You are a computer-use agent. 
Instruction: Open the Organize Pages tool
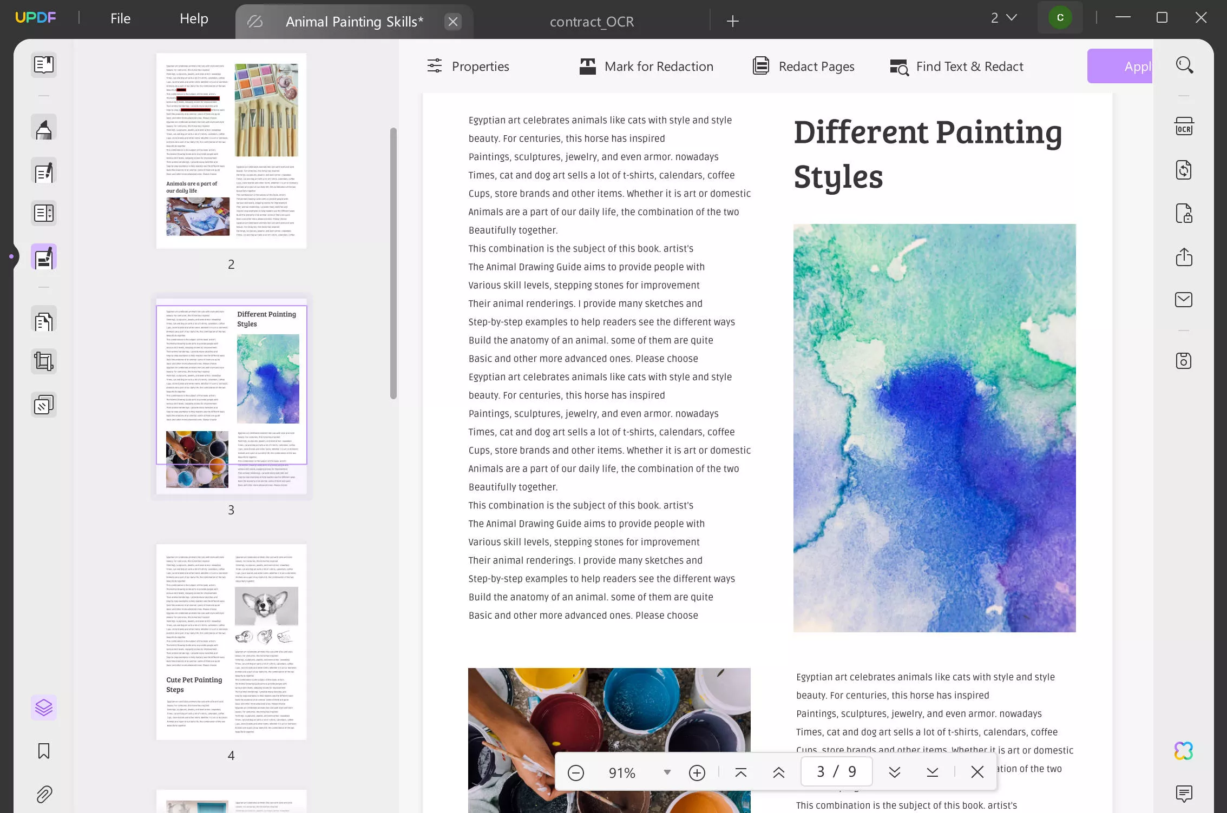(x=44, y=321)
